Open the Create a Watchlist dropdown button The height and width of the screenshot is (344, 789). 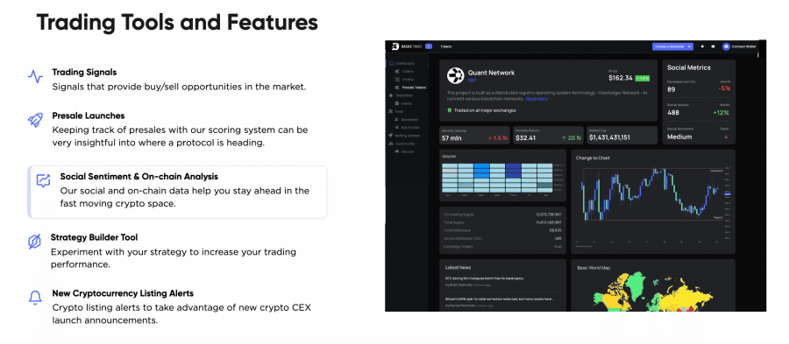pos(672,46)
